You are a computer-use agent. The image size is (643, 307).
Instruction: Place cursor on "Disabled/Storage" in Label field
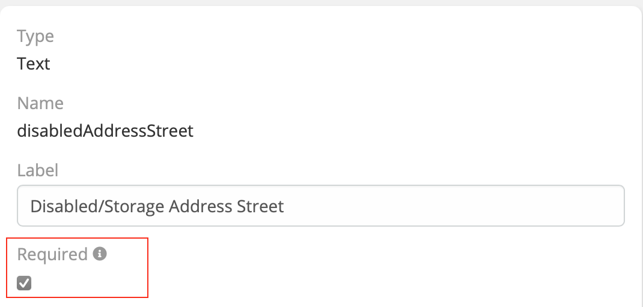(x=97, y=206)
